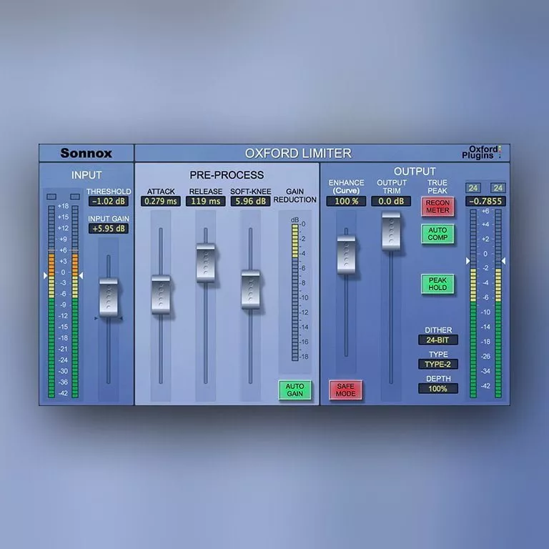Click the right input clip indicator
549x549 pixels.
tap(75, 196)
